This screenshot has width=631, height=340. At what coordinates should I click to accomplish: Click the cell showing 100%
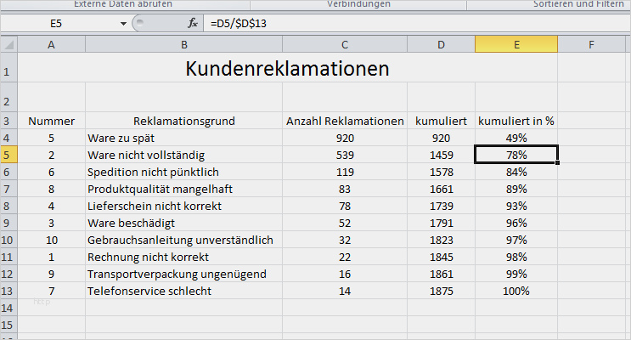coord(516,291)
